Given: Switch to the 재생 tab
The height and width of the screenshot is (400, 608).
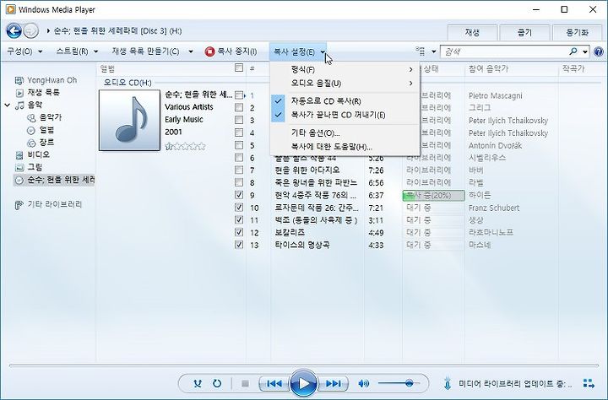Looking at the screenshot, I should (x=472, y=33).
